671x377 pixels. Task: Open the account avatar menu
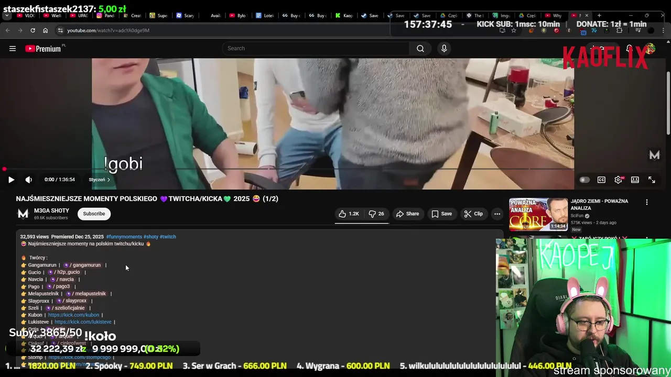650,48
